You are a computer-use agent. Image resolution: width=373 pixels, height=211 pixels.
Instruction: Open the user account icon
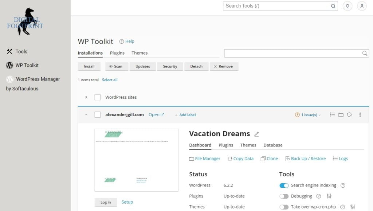point(362,6)
